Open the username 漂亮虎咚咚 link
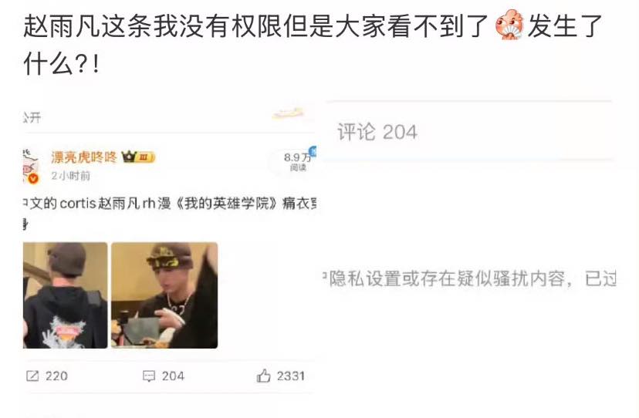 (x=84, y=157)
